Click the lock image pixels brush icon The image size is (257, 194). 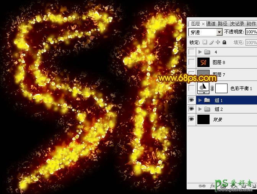211,42
